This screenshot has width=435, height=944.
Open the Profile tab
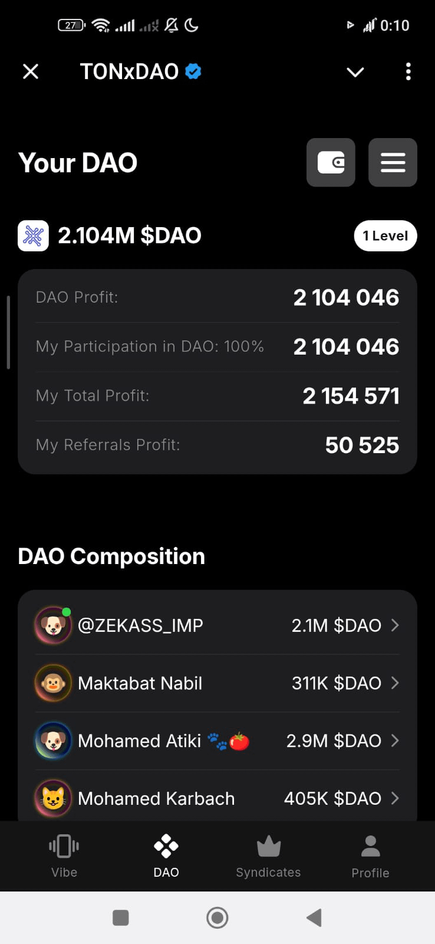[370, 856]
